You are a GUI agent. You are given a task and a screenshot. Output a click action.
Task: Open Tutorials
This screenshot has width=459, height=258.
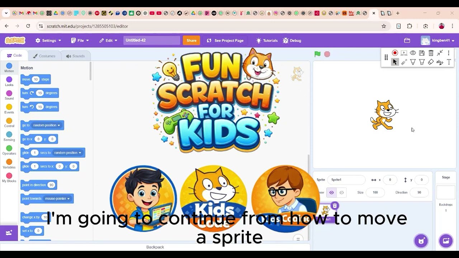click(267, 40)
